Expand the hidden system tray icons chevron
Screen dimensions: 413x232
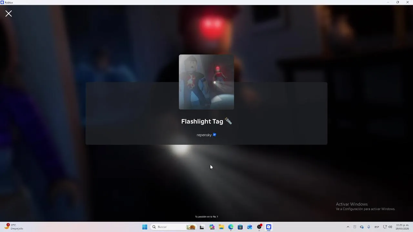click(x=348, y=227)
